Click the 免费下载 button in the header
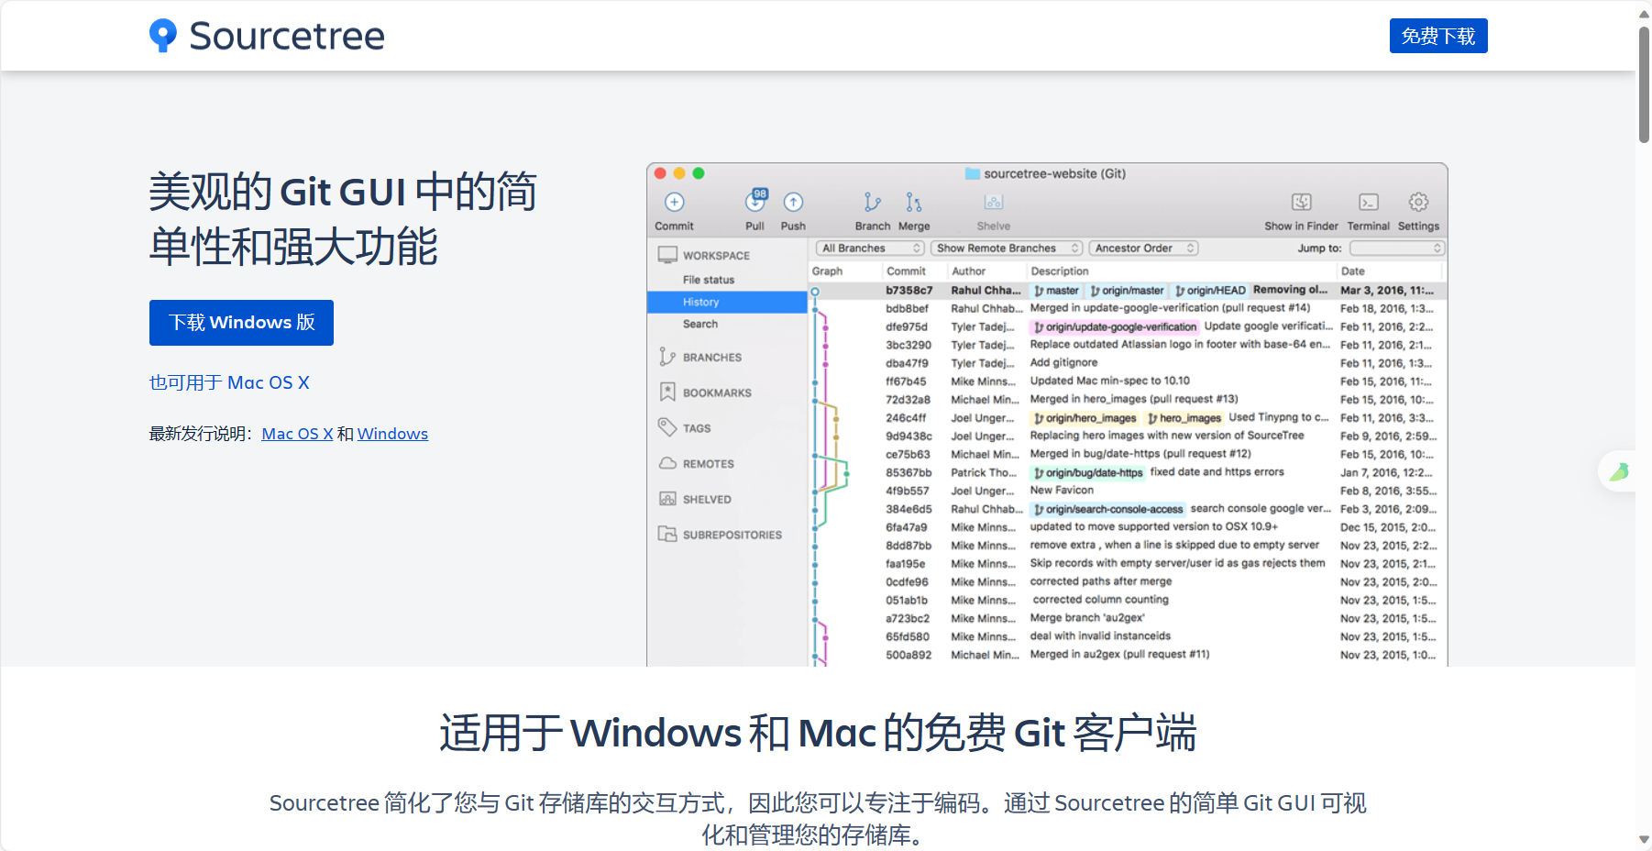Viewport: 1652px width, 851px height. (1438, 36)
